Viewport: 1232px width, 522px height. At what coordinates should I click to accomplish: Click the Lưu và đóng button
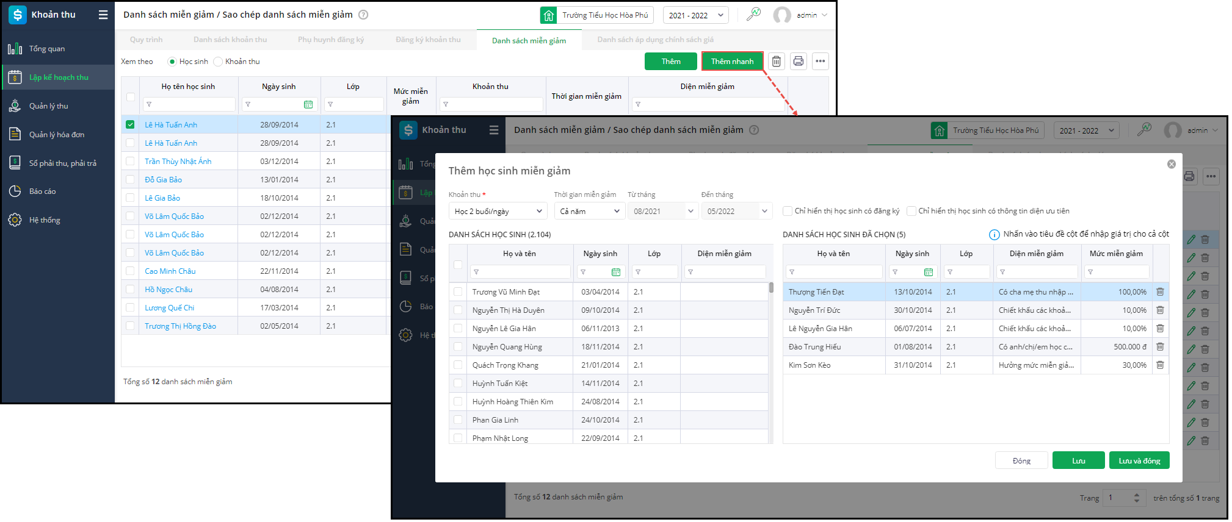coord(1139,460)
